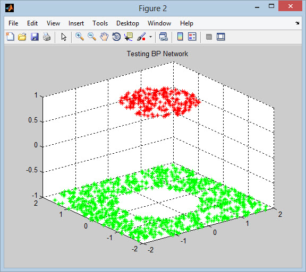The width and height of the screenshot is (306, 272).
Task: Expand the Brush tool color dropdown arrow
Action: click(x=150, y=37)
